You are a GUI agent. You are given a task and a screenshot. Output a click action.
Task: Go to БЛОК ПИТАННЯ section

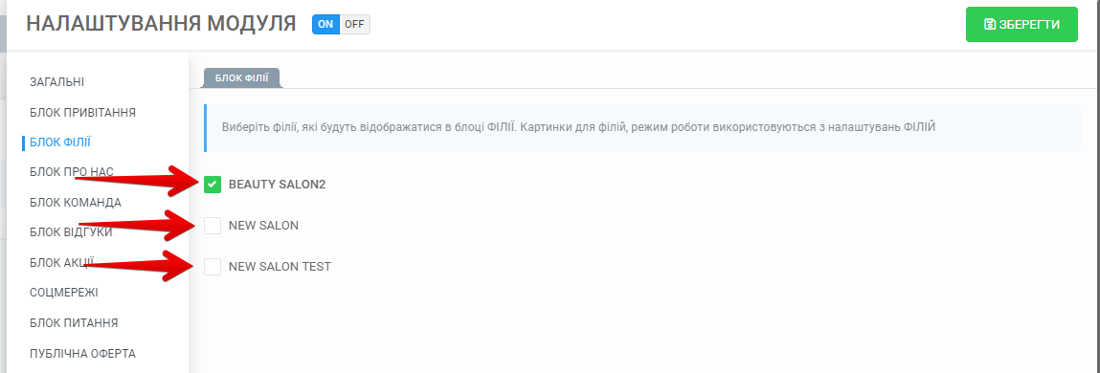pyautogui.click(x=74, y=323)
